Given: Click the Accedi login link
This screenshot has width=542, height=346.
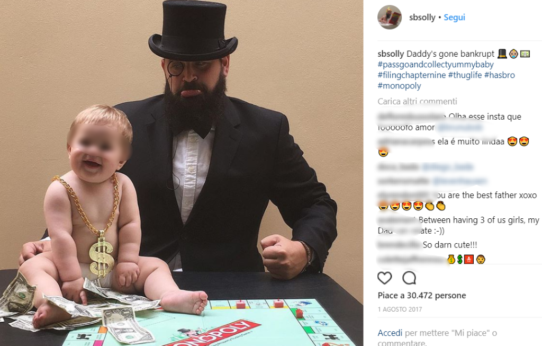Looking at the screenshot, I should coord(390,333).
